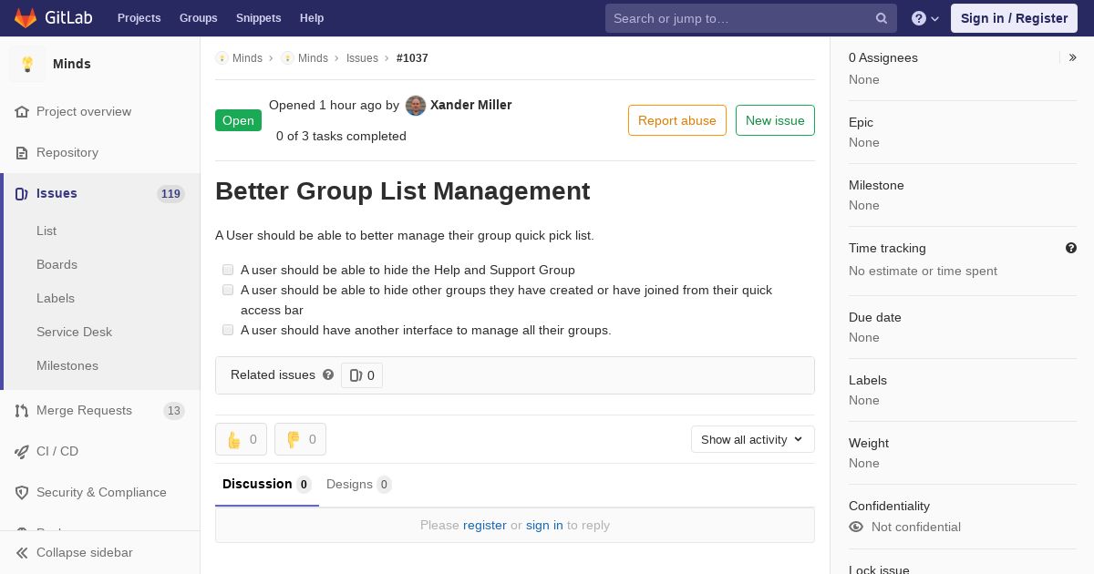Click the Open status badge
1094x574 pixels.
point(238,120)
